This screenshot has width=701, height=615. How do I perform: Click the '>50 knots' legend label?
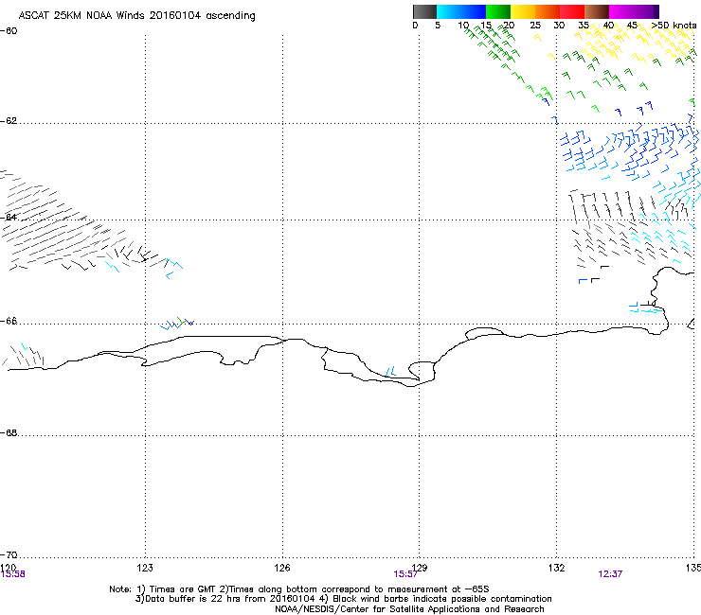coord(674,26)
